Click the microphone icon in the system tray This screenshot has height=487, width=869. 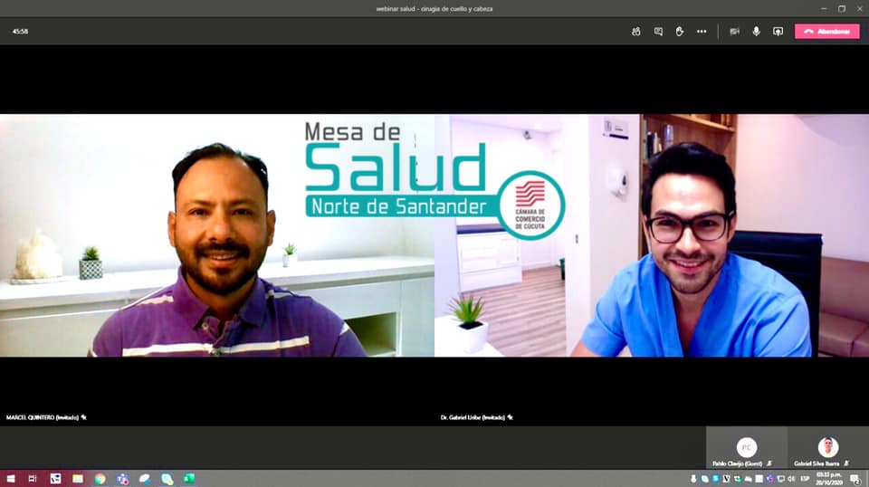(693, 479)
